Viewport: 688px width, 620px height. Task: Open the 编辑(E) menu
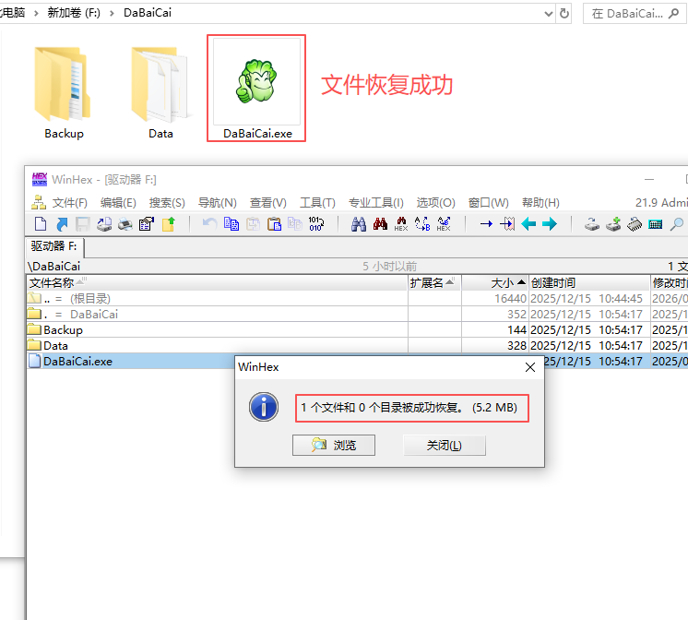point(118,203)
